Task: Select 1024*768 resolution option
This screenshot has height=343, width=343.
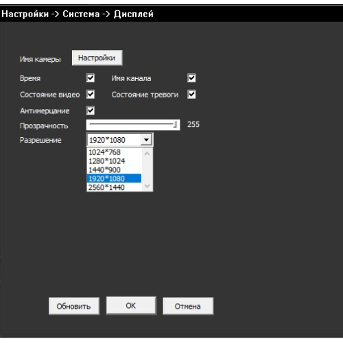Action: coord(114,152)
